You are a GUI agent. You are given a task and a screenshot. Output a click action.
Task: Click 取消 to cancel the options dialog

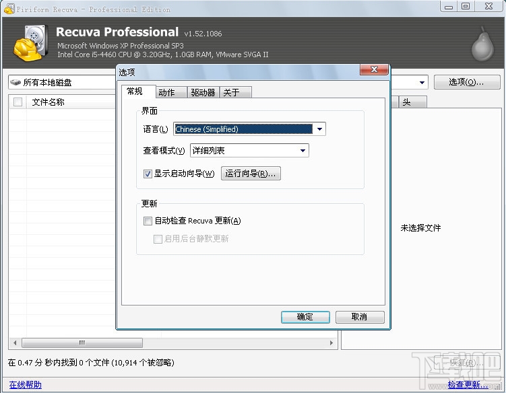(360, 317)
